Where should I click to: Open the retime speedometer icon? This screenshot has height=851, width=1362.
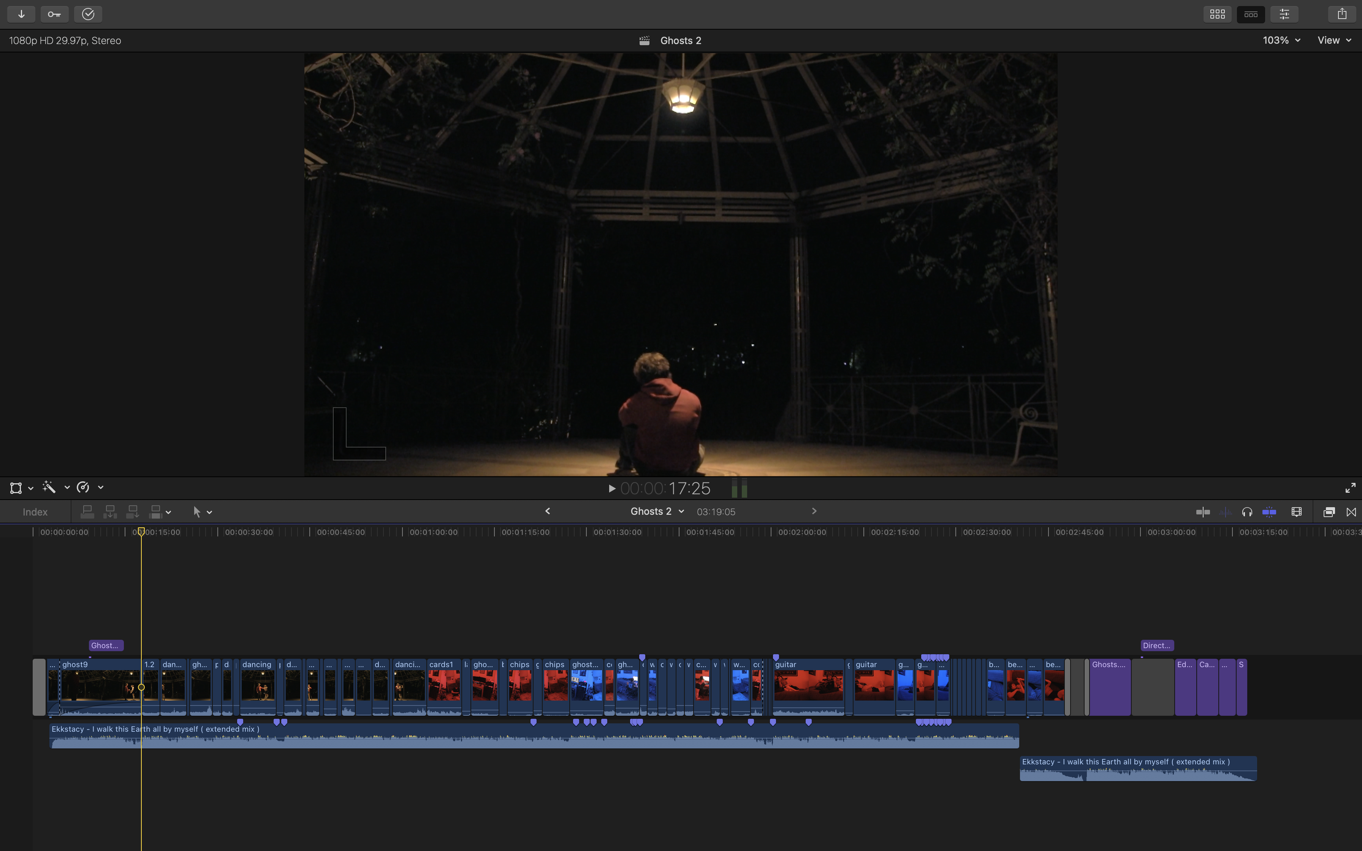(83, 487)
